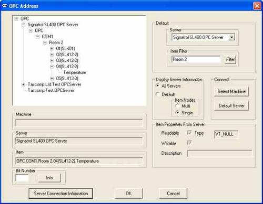The height and width of the screenshot is (204, 263).
Task: Select the 05(SL412-2) tree item
Action: [67, 79]
